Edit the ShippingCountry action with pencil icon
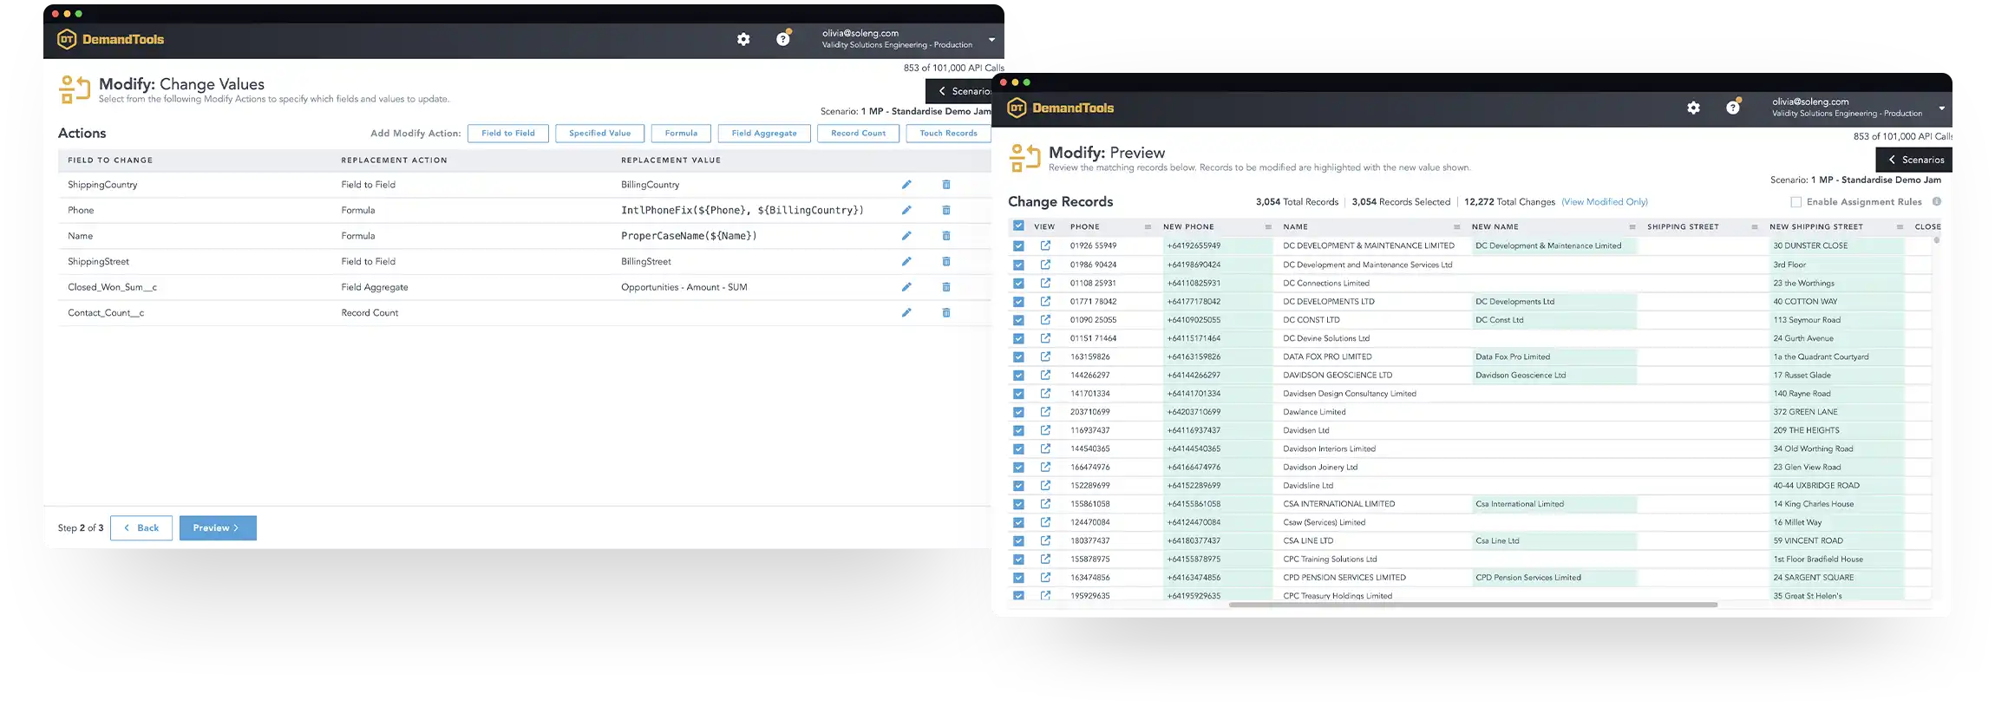This screenshot has width=1995, height=720. [906, 185]
